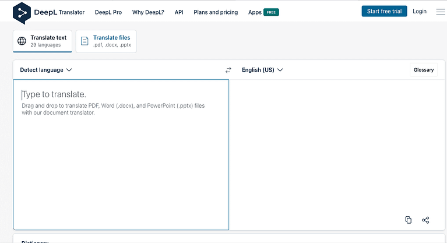This screenshot has width=447, height=243.
Task: Click the document icon in Translate files tab
Action: tap(85, 41)
